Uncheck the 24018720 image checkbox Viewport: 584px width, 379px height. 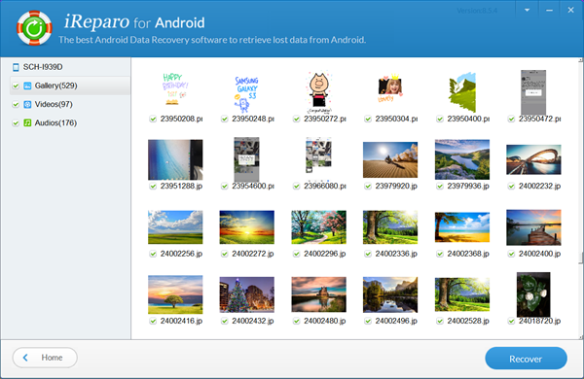(511, 321)
